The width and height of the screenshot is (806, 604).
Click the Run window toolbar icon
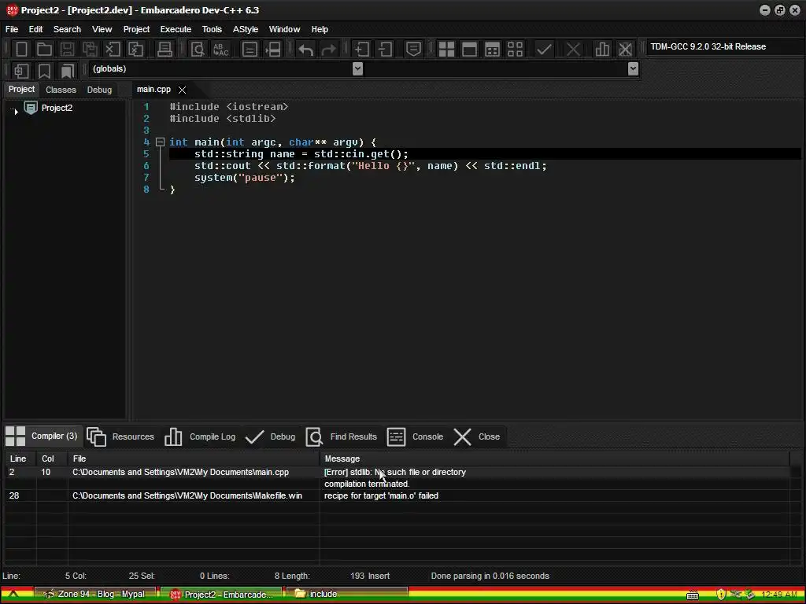pos(469,50)
